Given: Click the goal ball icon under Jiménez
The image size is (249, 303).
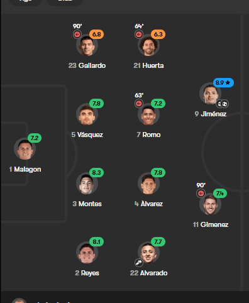Looking at the screenshot, I should click(224, 104).
